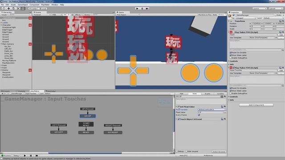Toggle first FSM Enable DebugFlow
The height and width of the screenshot is (160, 285).
coord(231,58)
